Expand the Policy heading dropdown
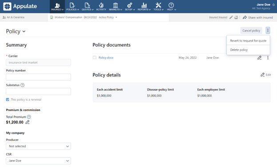The height and width of the screenshot is (168, 277). [24, 32]
